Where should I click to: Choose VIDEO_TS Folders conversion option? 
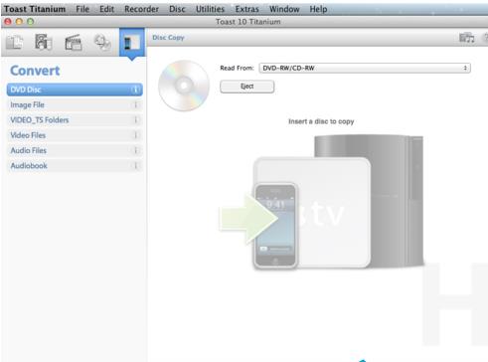tap(75, 120)
